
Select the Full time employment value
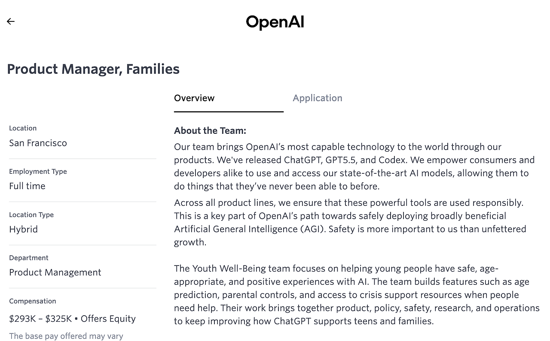[27, 186]
